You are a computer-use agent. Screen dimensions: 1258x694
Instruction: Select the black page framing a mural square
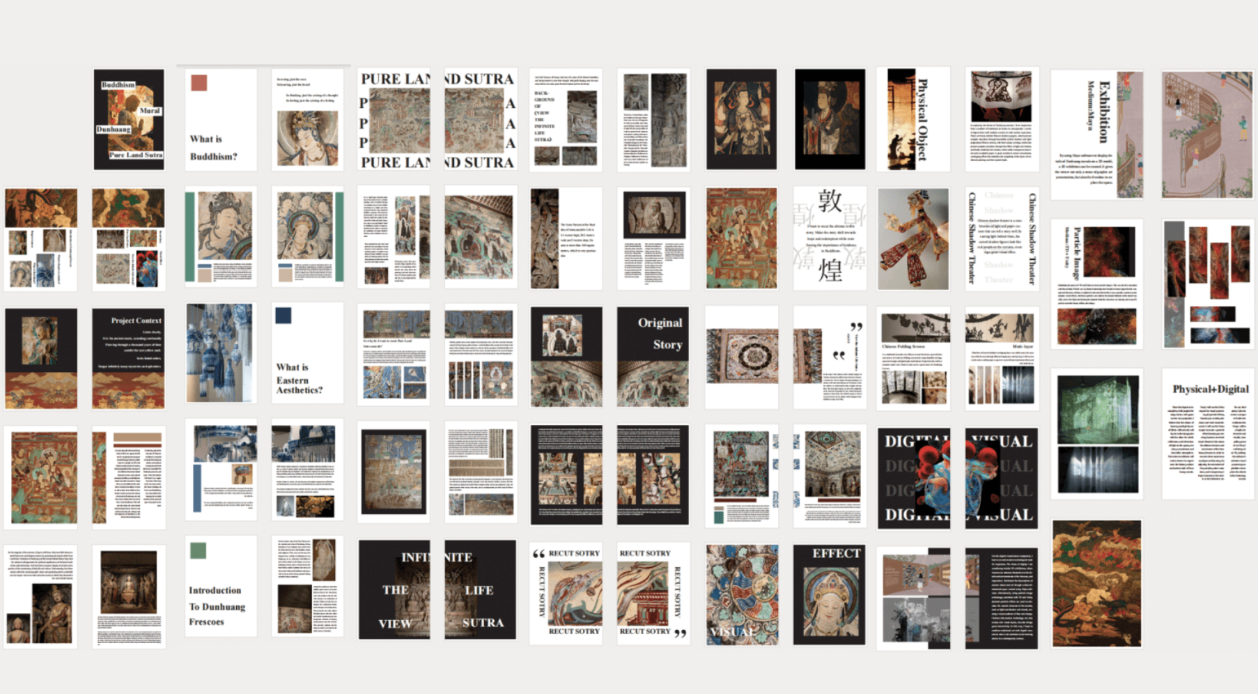[394, 472]
